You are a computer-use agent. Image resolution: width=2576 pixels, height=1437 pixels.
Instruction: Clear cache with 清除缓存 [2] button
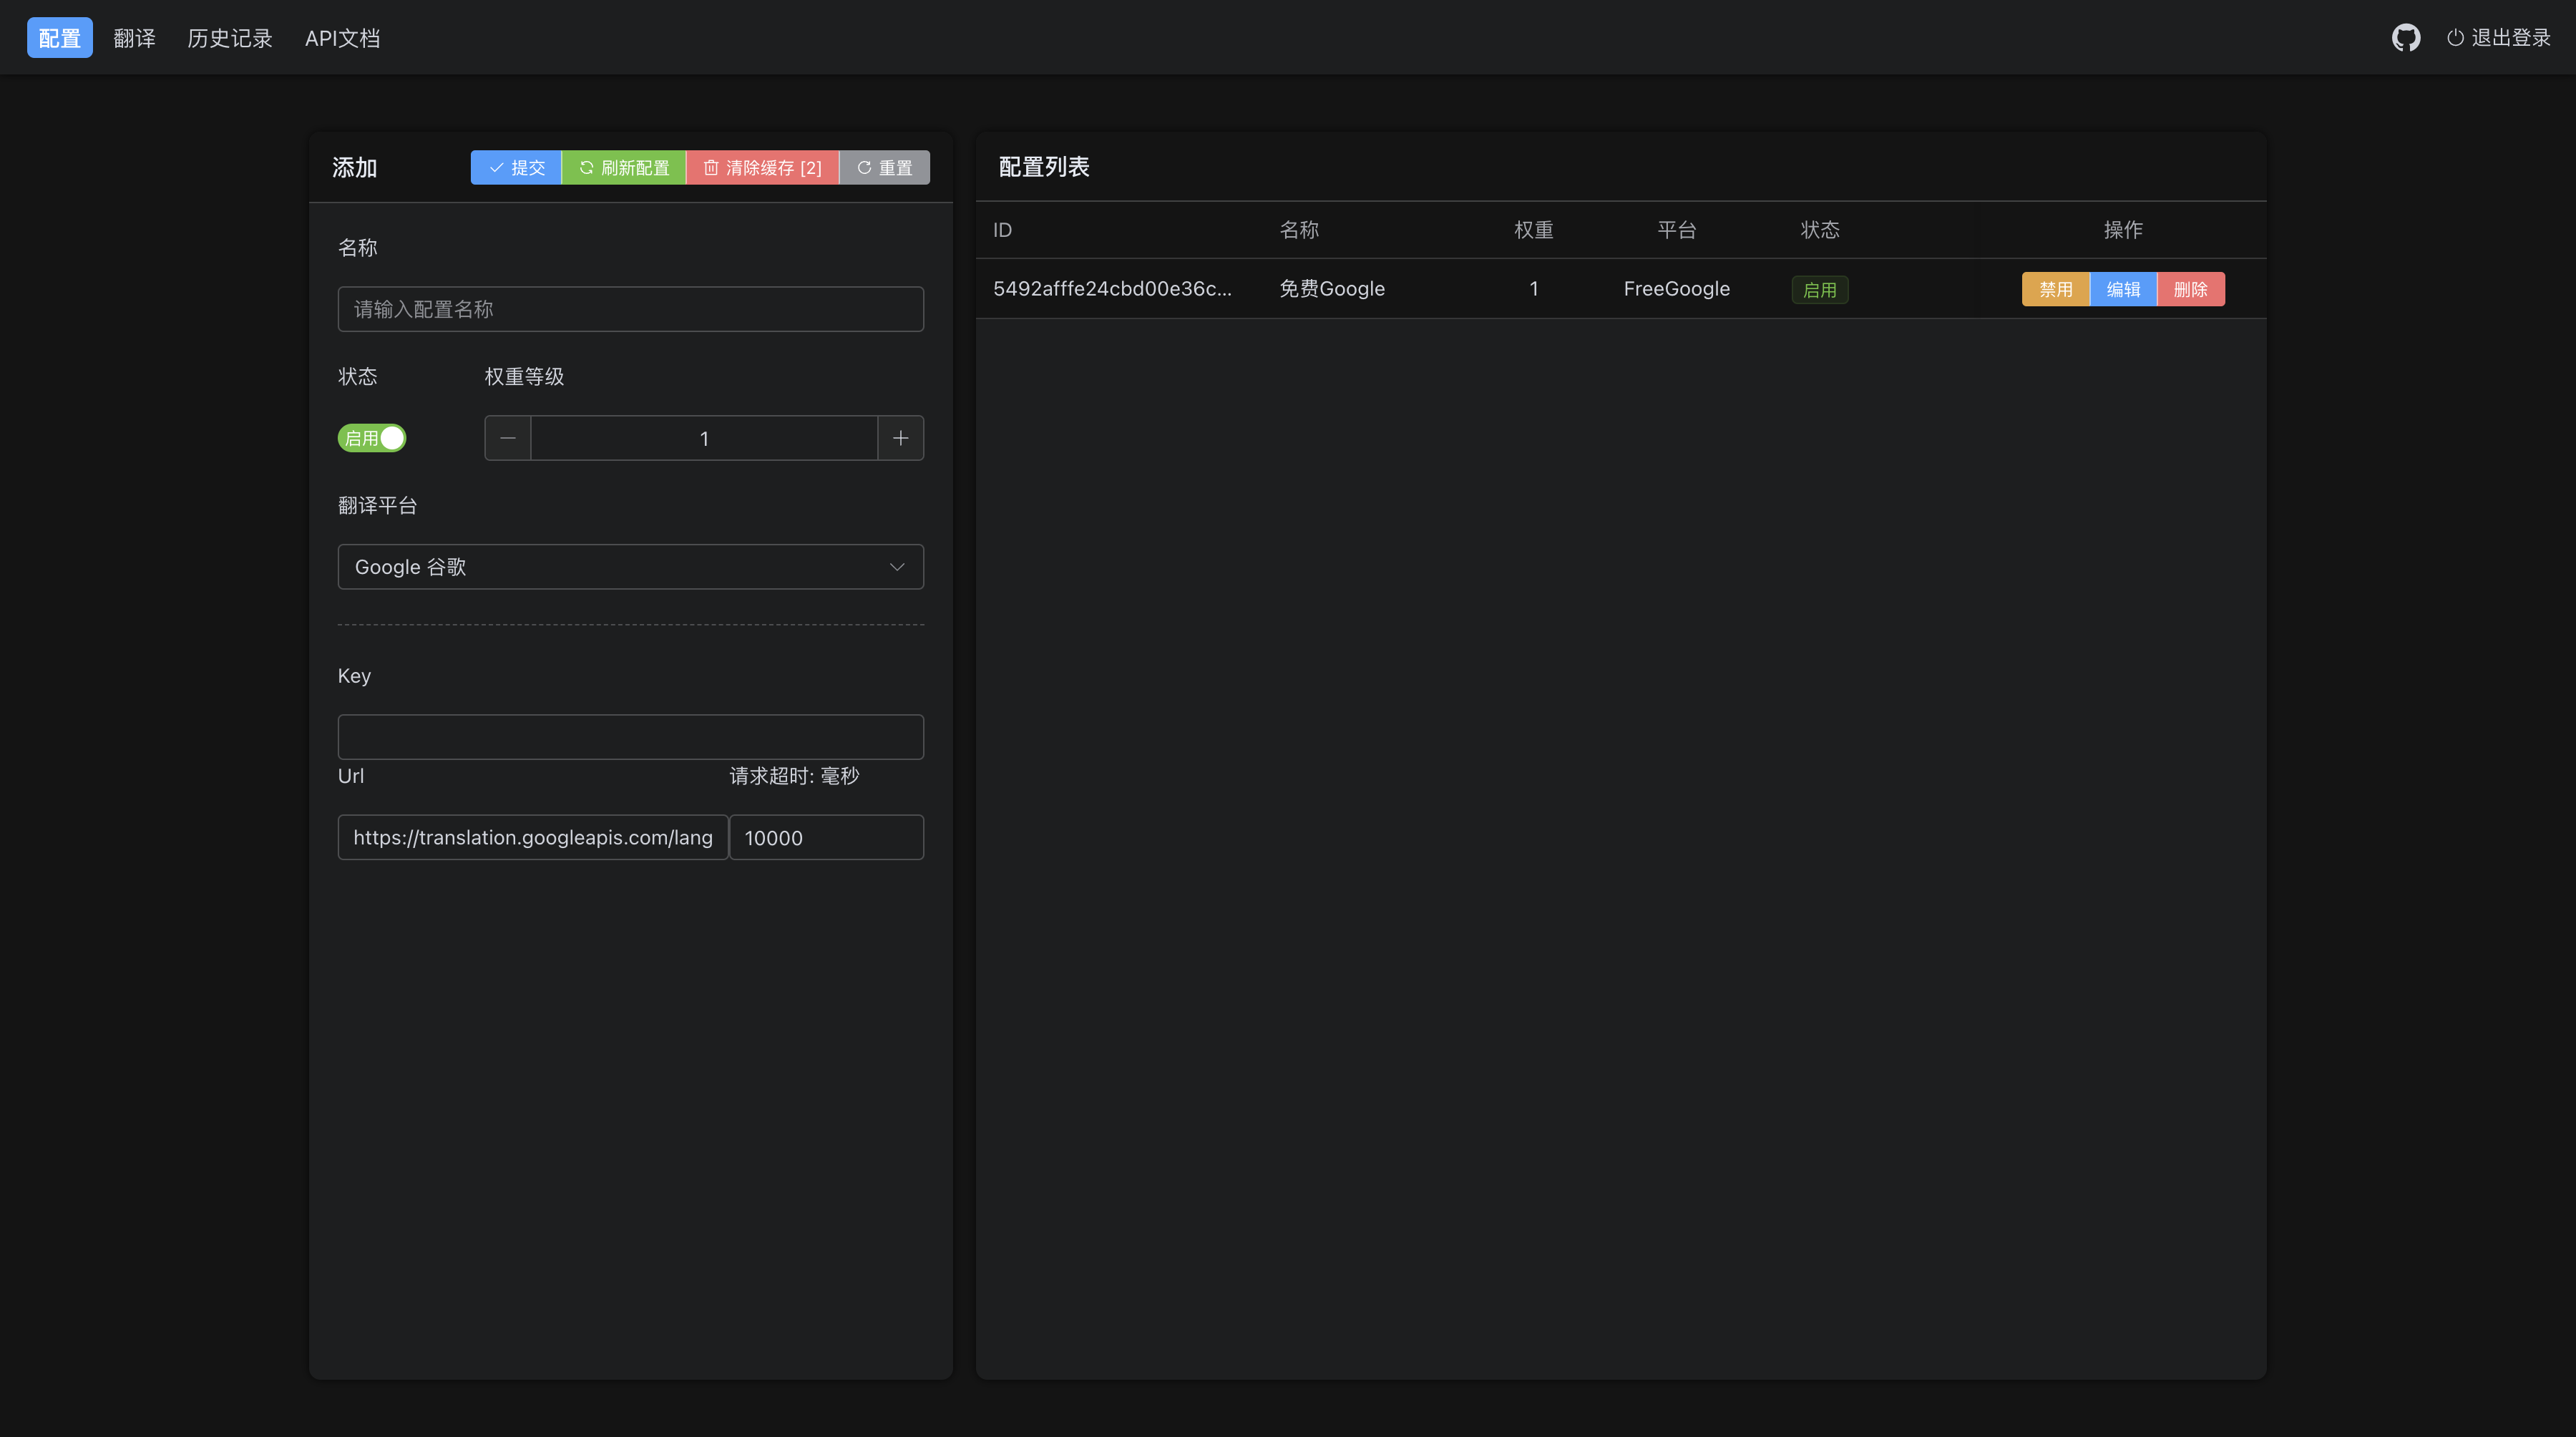762,167
